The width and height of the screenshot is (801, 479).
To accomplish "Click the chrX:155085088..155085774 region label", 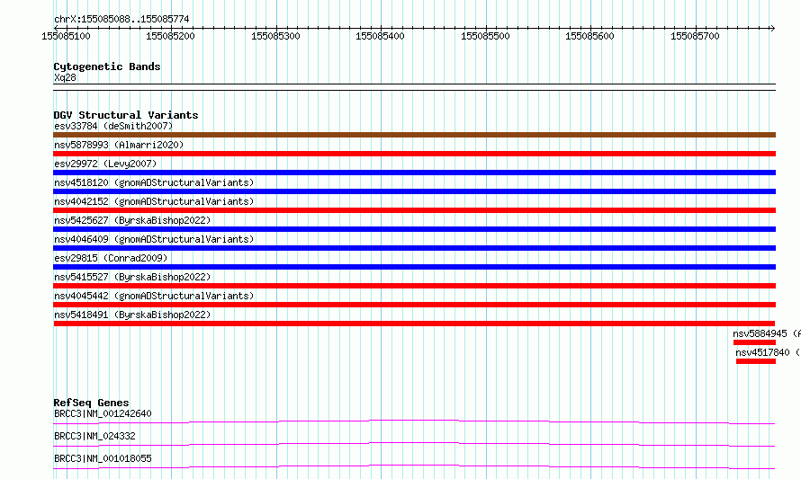I will [x=121, y=20].
